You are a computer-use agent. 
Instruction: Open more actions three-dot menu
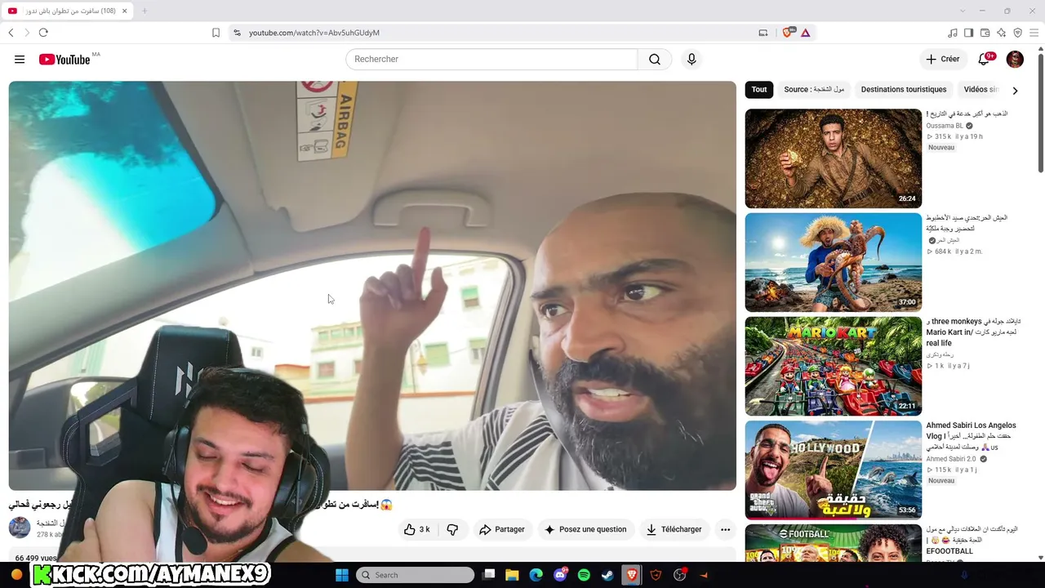point(725,529)
